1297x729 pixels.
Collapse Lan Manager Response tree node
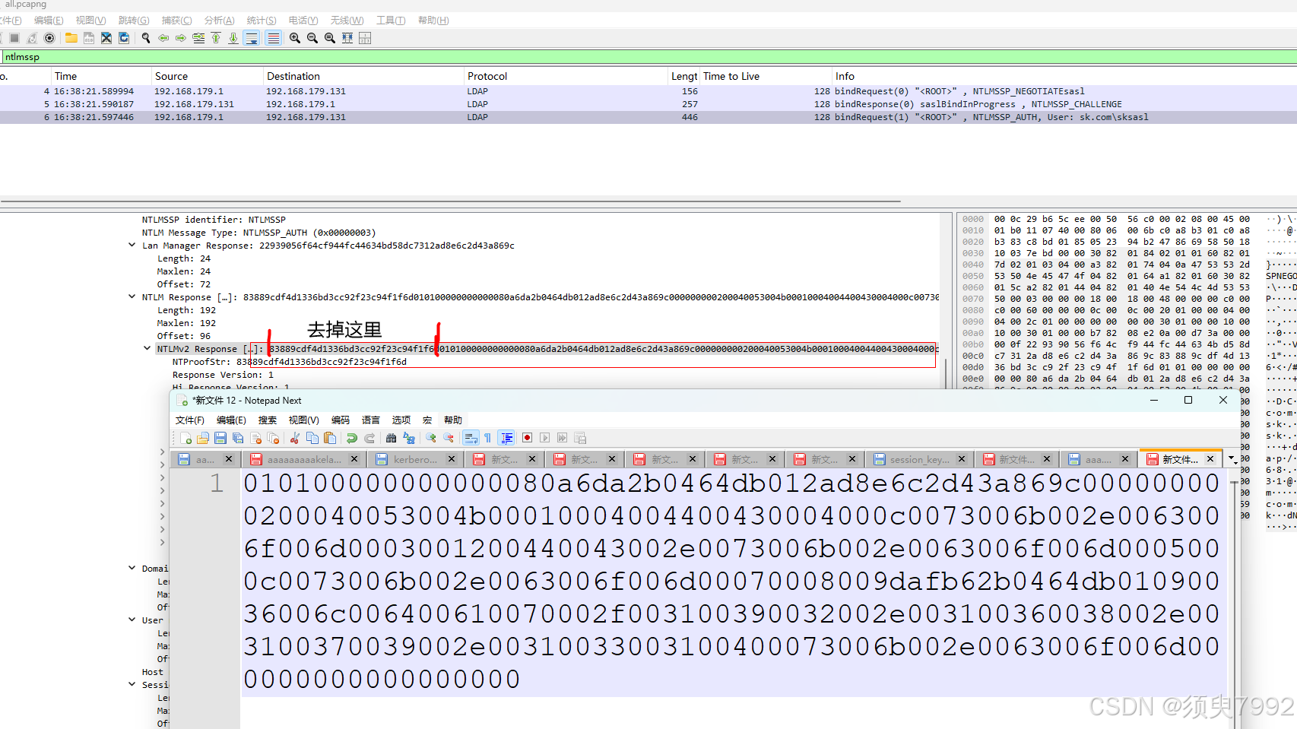pos(132,246)
